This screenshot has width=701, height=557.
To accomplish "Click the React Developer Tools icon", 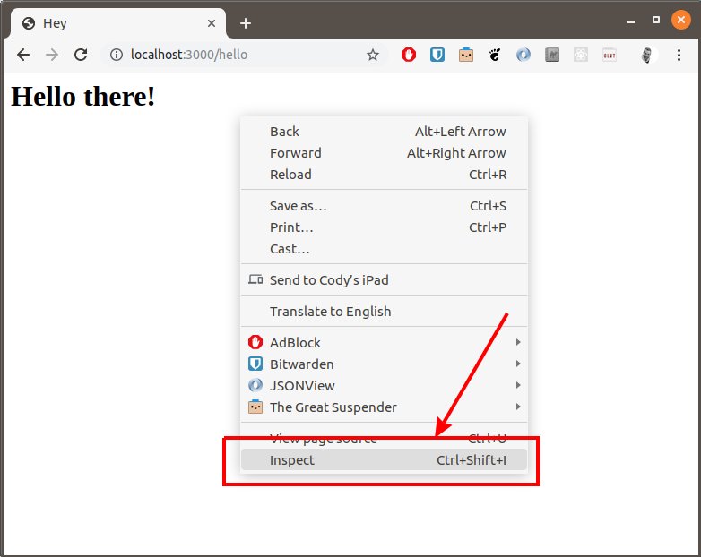I will pos(581,55).
